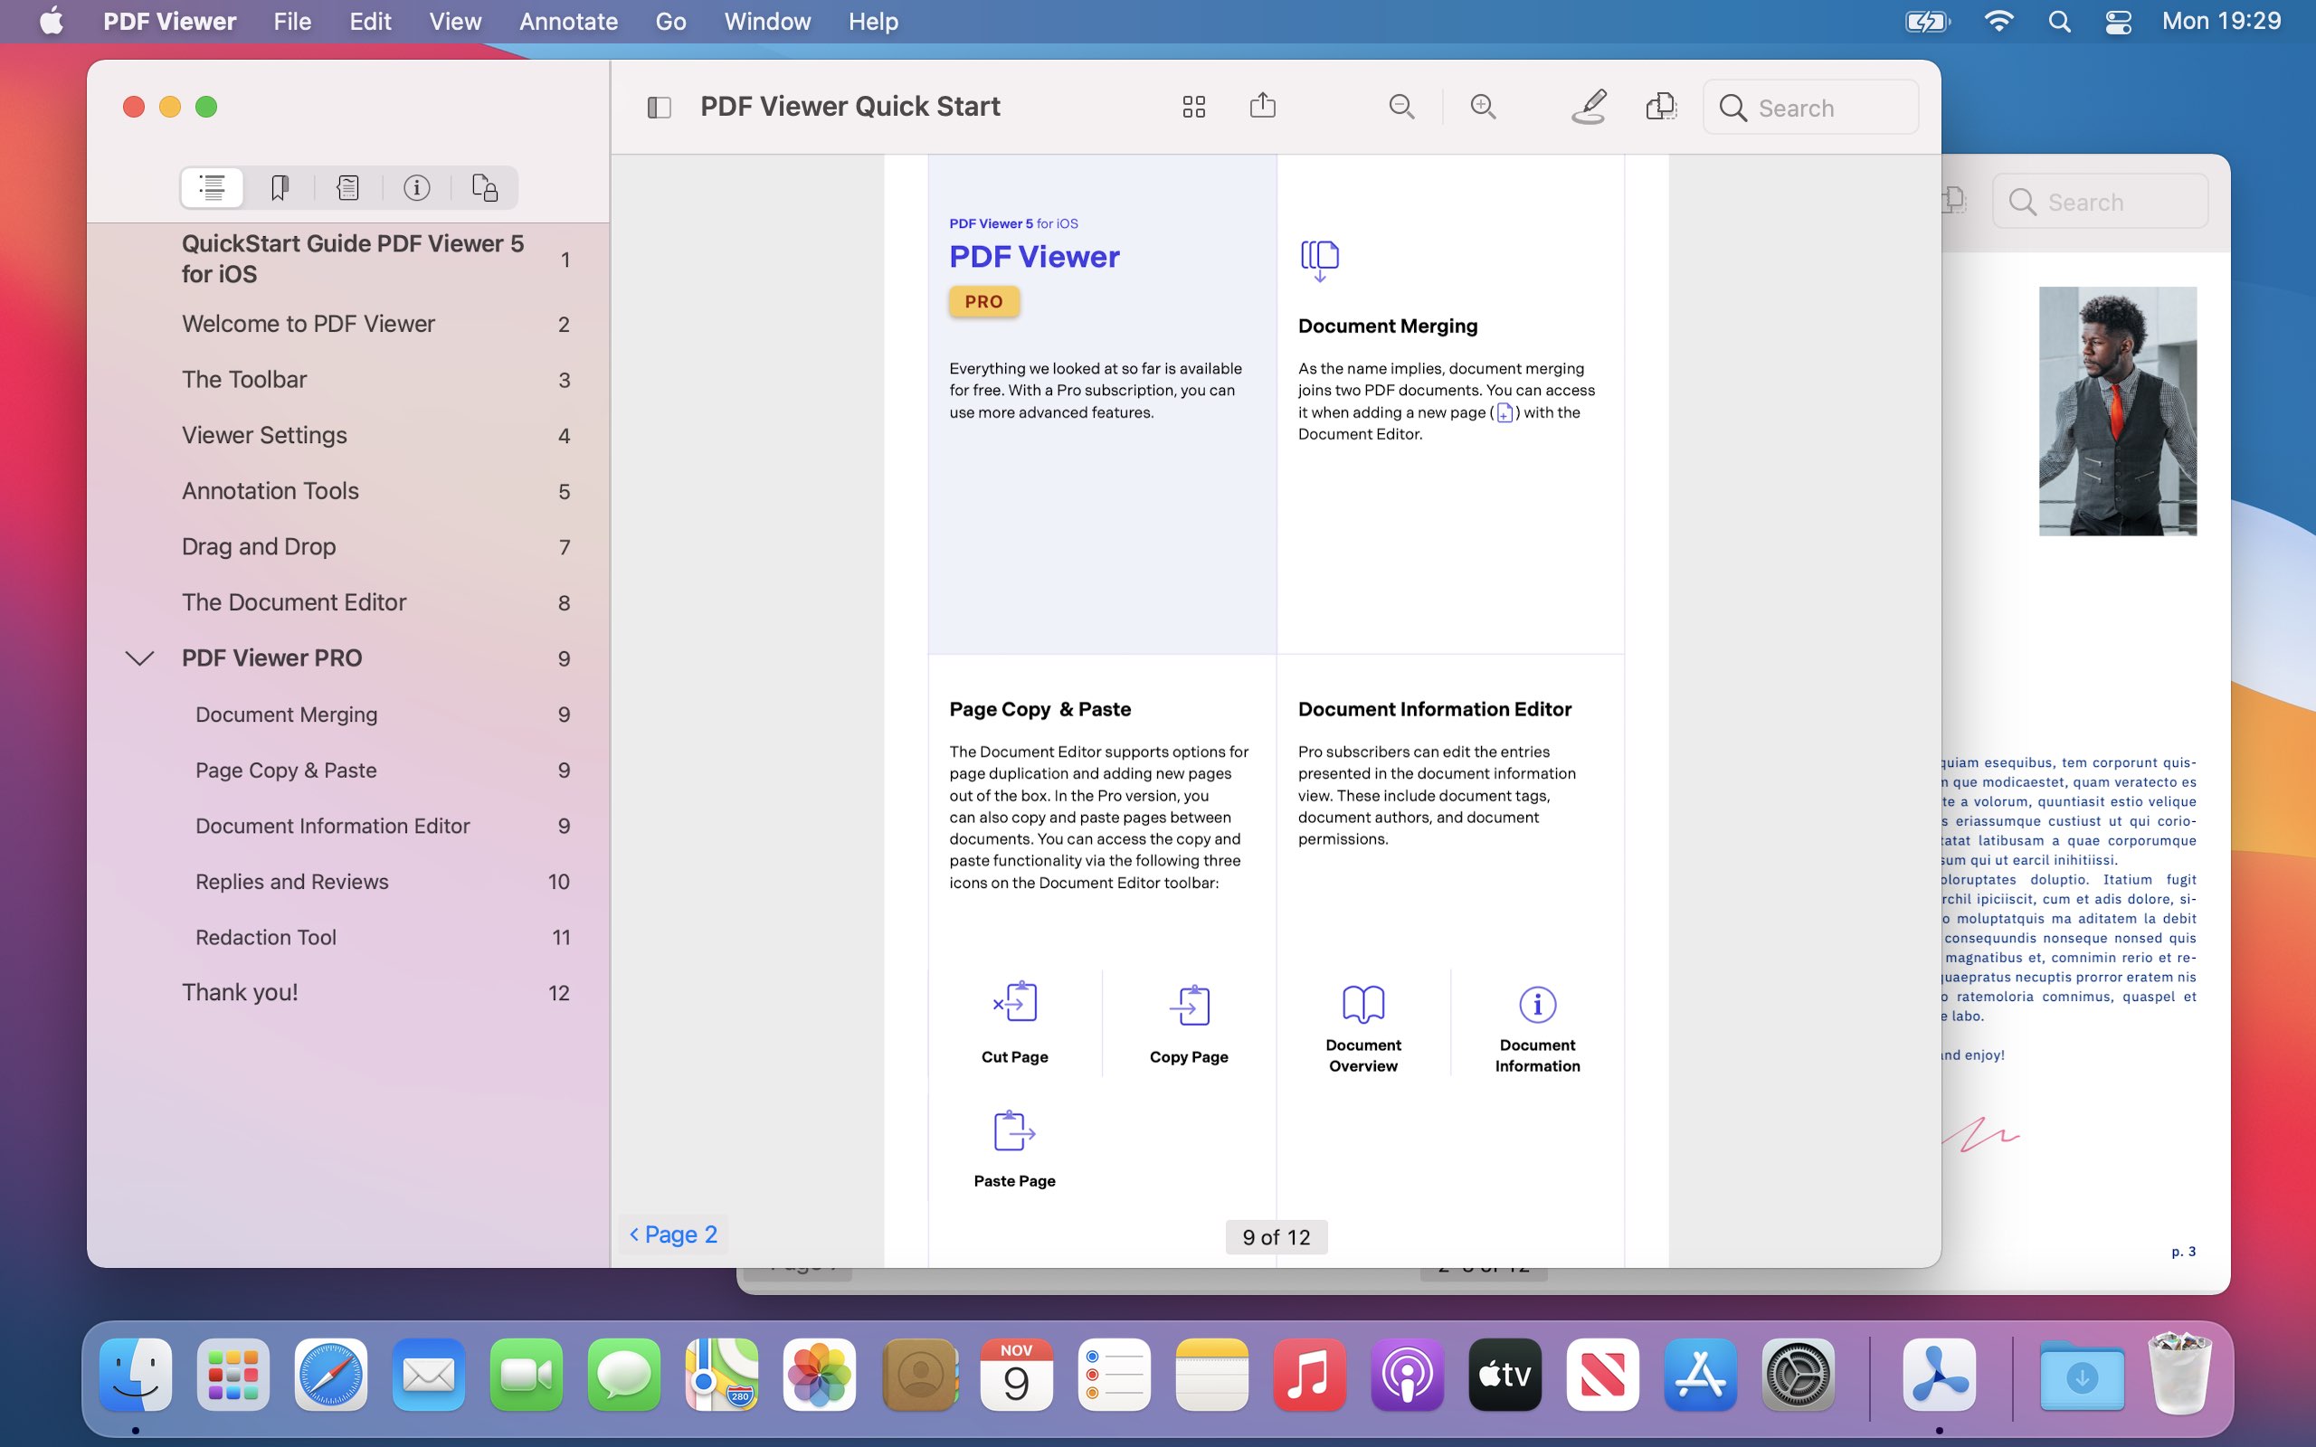Click the Redaction Tool chapter entry
2316x1447 pixels.
tap(265, 937)
